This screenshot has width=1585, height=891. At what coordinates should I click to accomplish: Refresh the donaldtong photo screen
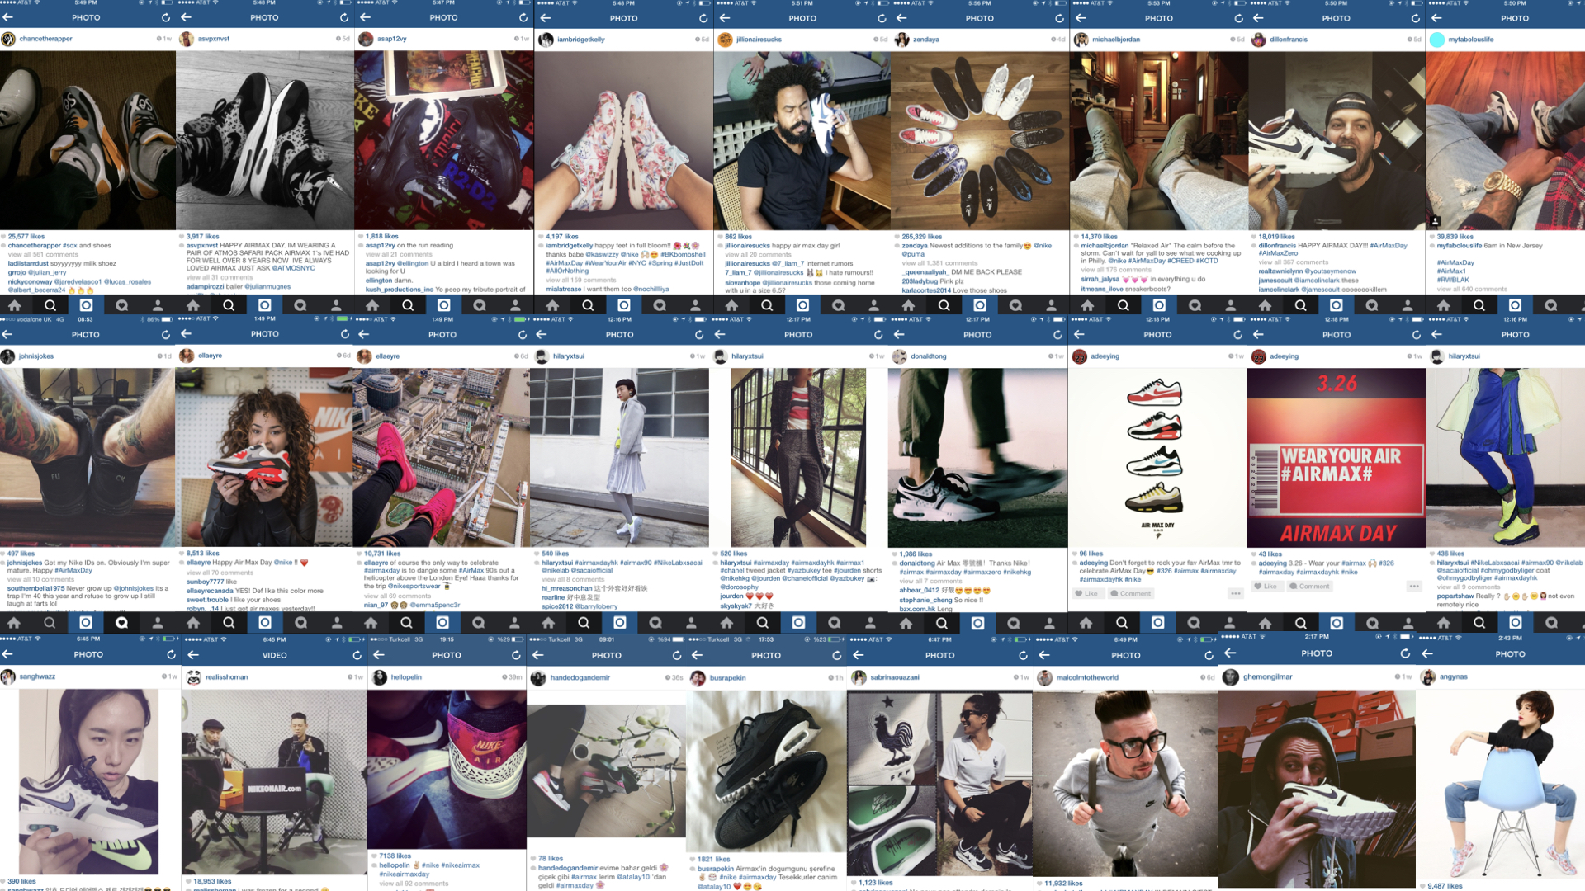(x=1057, y=334)
